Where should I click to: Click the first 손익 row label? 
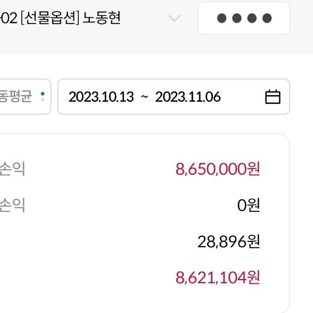pyautogui.click(x=13, y=169)
